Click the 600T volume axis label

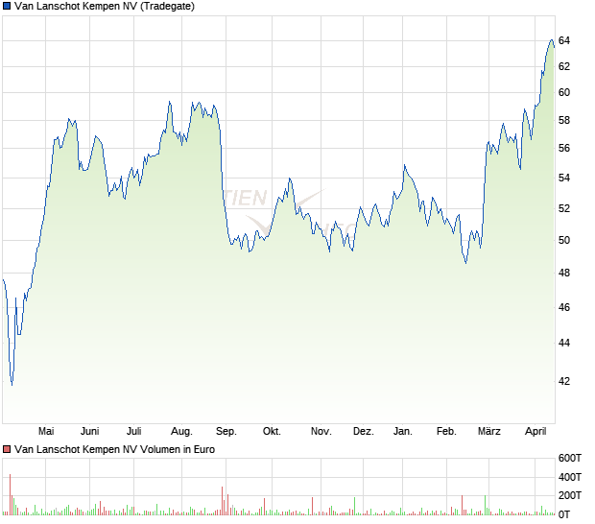571,459
